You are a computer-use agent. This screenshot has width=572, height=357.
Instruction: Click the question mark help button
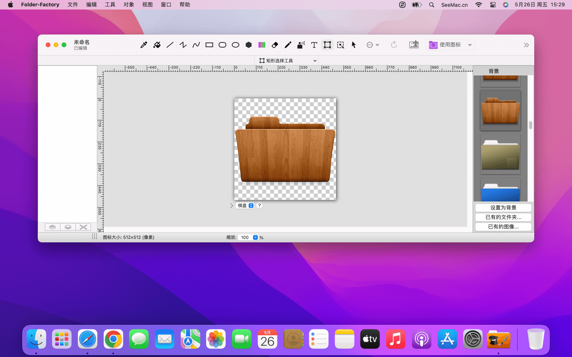tap(259, 205)
